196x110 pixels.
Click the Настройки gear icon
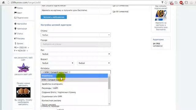coord(15,24)
